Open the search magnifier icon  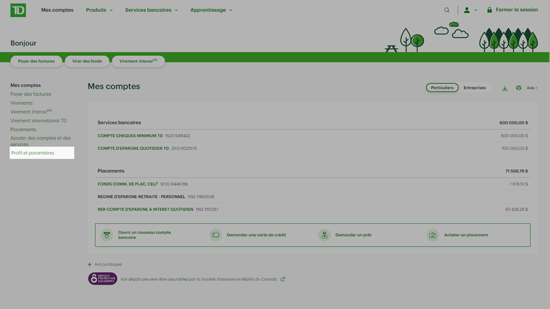click(447, 10)
